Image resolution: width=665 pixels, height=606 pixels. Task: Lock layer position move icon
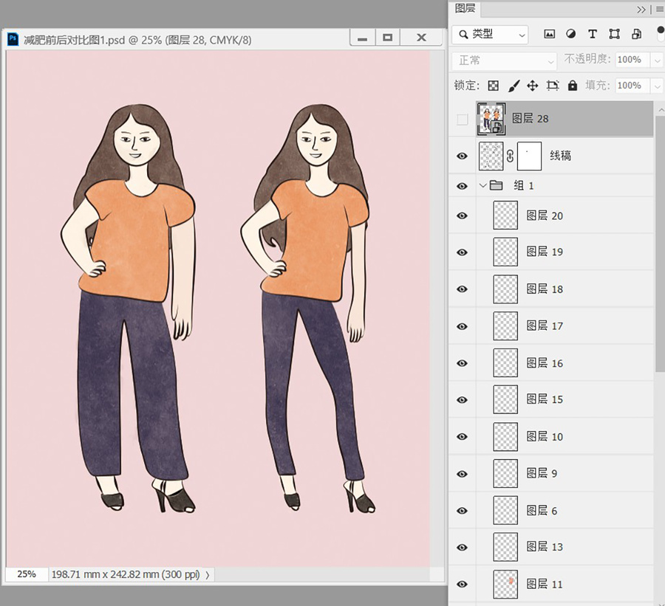[x=532, y=86]
